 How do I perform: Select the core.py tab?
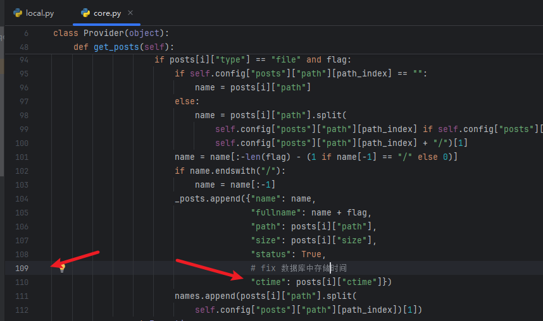106,13
